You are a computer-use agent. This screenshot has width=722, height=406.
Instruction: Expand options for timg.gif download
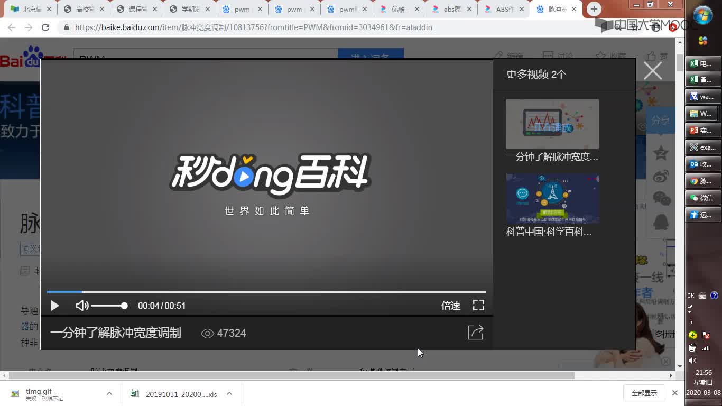pos(109,393)
